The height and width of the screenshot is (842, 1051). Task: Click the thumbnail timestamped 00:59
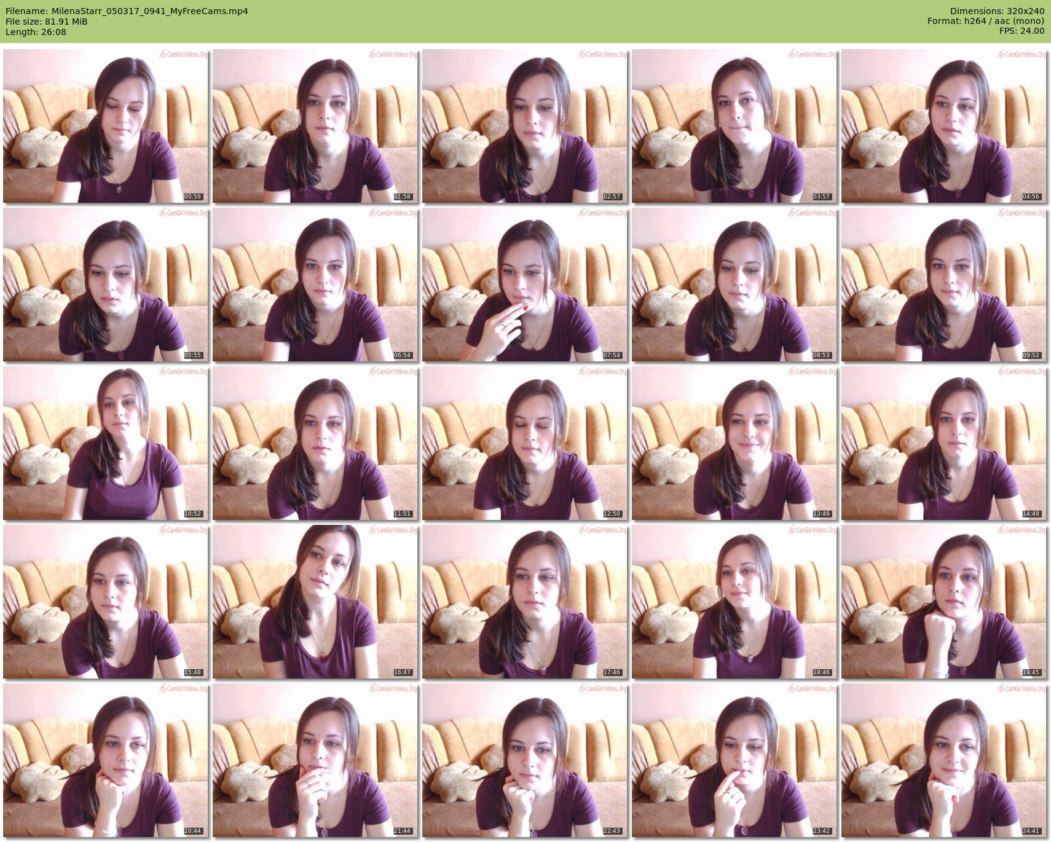pos(106,126)
